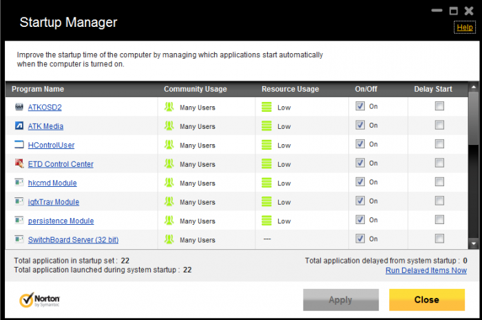Click the persistence Module link
The height and width of the screenshot is (320, 482).
pyautogui.click(x=61, y=221)
